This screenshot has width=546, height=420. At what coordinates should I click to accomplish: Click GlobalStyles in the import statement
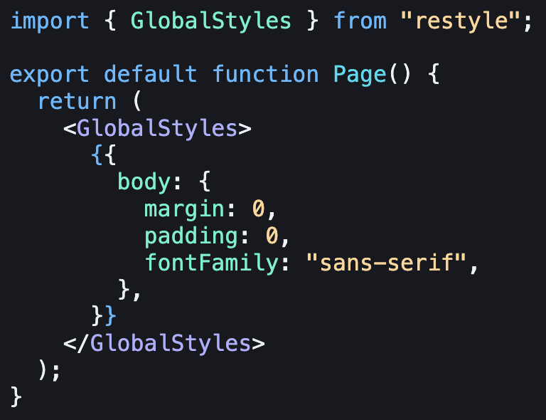[x=211, y=21]
